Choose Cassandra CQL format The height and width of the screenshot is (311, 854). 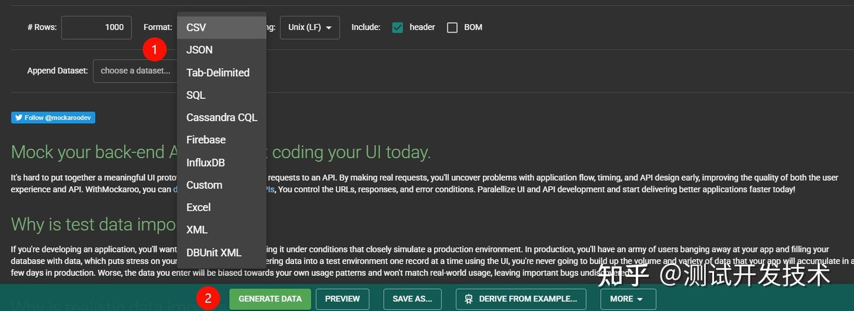[222, 117]
